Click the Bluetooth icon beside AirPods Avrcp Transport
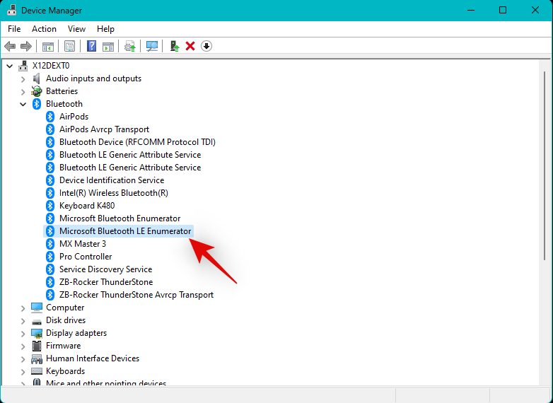553x403 pixels. click(50, 129)
